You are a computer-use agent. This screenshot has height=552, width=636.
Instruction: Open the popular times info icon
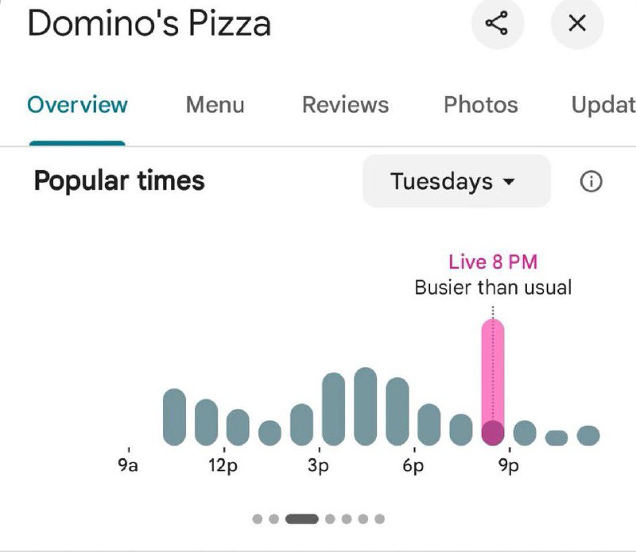point(591,181)
